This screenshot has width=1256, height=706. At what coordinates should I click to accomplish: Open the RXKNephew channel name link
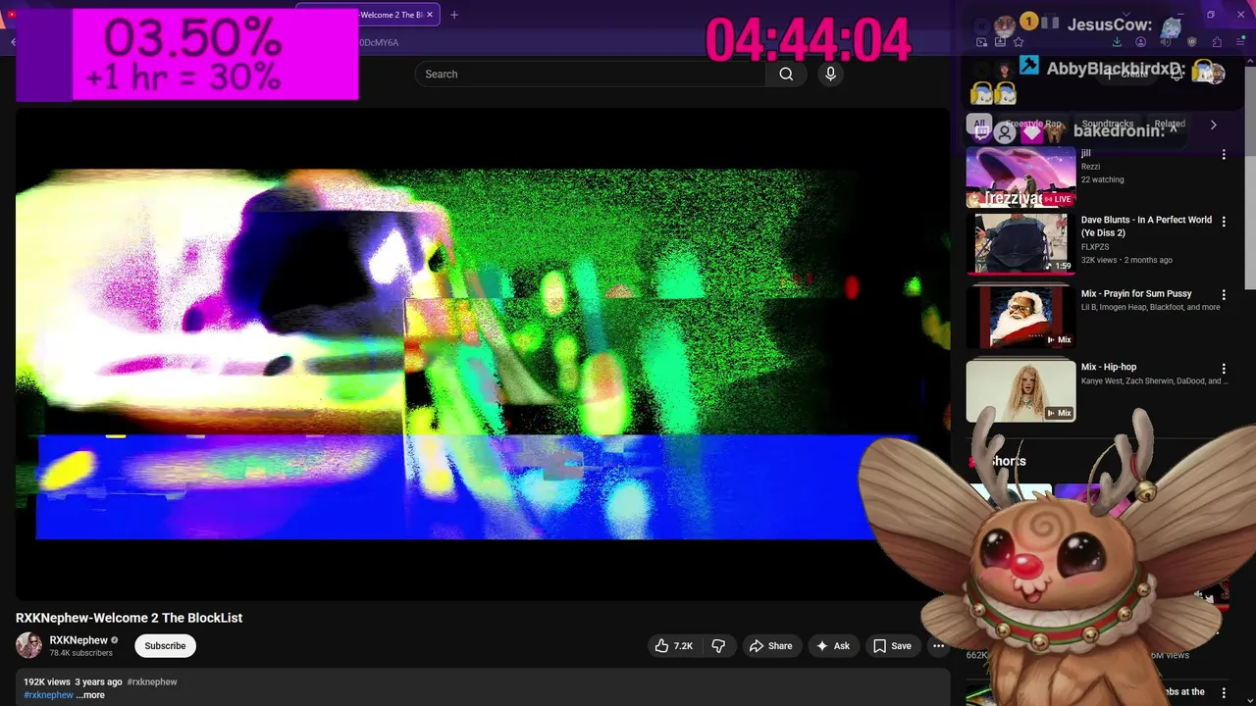[x=78, y=640]
